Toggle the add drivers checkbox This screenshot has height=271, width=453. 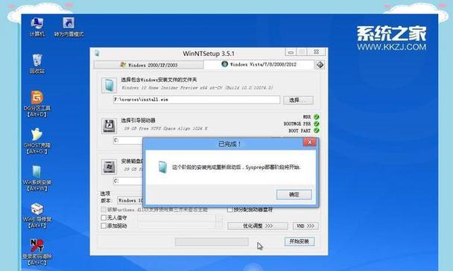pos(104,226)
